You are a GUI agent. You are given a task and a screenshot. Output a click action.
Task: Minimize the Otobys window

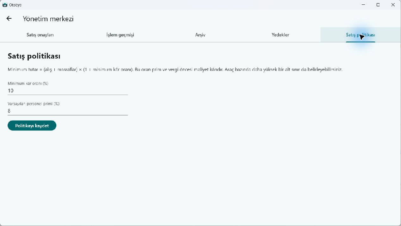363,5
